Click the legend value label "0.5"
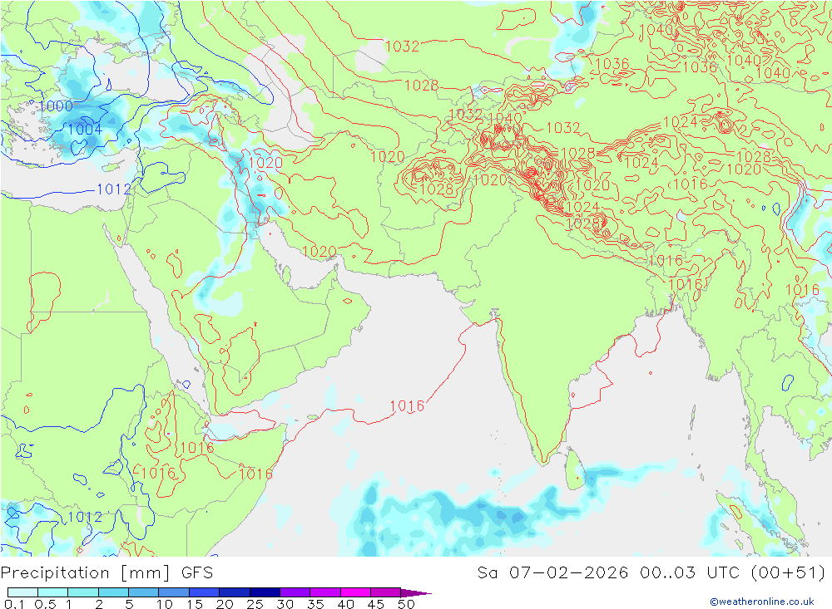 [x=45, y=604]
